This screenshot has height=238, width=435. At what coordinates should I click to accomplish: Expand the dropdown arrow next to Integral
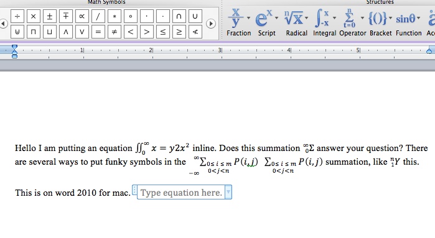[x=335, y=18]
